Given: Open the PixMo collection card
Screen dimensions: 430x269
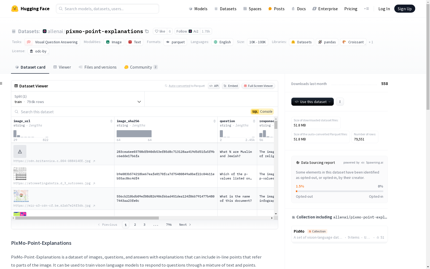Looking at the screenshot, I should tap(339, 234).
